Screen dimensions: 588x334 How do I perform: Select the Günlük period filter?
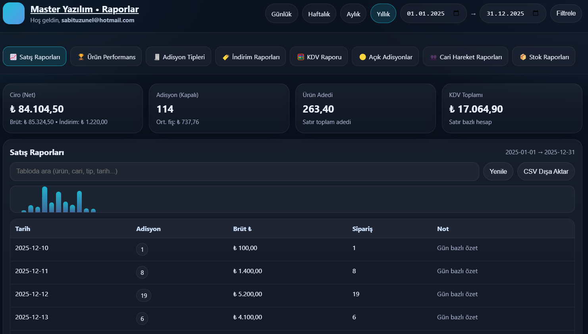[281, 14]
